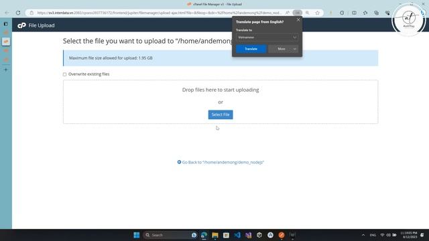The width and height of the screenshot is (429, 241).
Task: Open the orange Postman icon in taskbar
Action: coord(282,235)
